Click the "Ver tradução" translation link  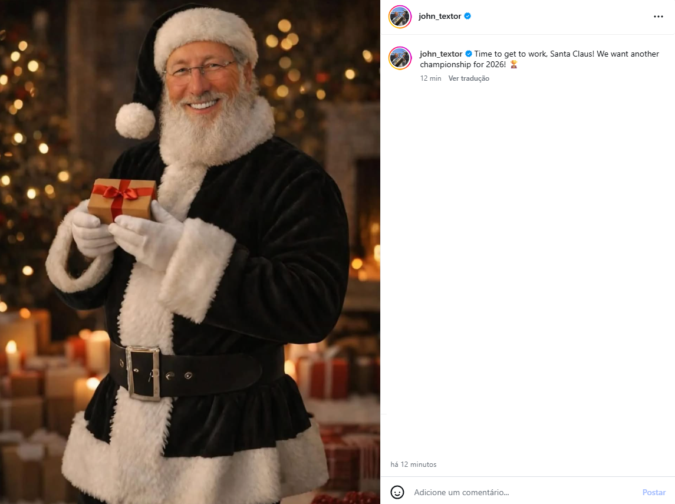pos(469,78)
